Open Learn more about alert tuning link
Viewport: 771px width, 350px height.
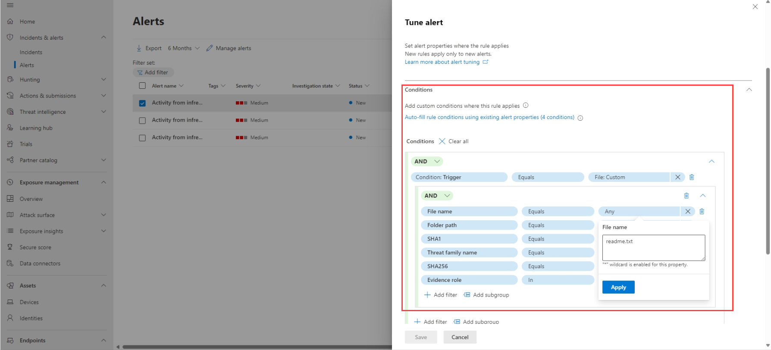442,62
